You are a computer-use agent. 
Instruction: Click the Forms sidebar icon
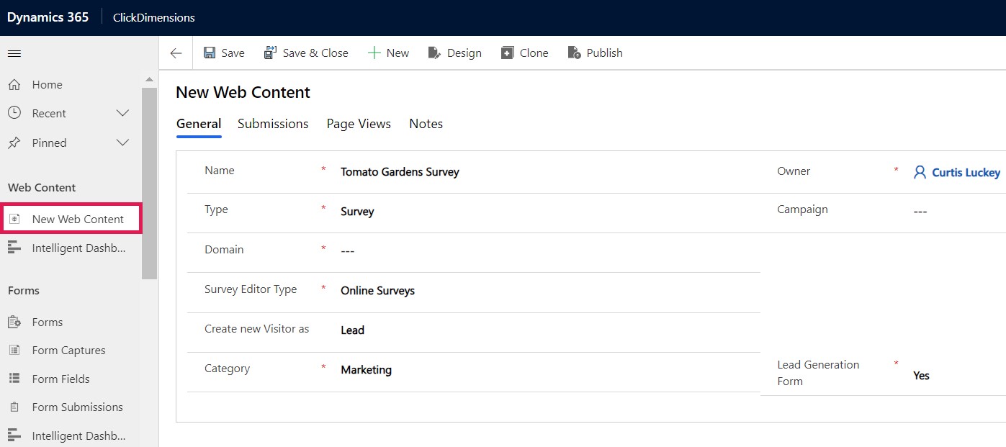pos(14,322)
